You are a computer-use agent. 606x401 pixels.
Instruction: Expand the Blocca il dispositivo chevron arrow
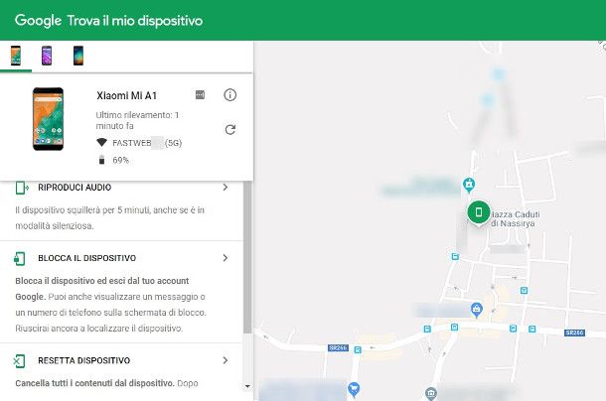tap(226, 258)
